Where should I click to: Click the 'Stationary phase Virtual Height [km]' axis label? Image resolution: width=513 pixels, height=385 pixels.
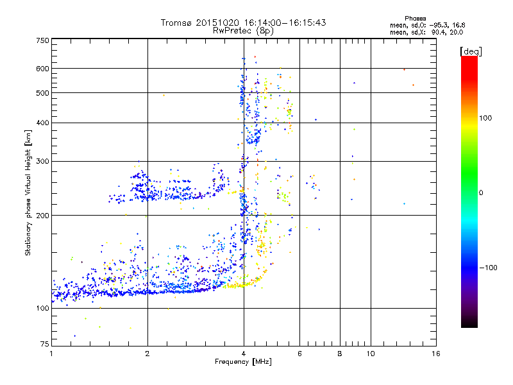[28, 193]
